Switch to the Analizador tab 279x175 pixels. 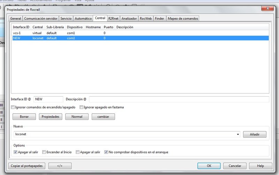tap(129, 18)
